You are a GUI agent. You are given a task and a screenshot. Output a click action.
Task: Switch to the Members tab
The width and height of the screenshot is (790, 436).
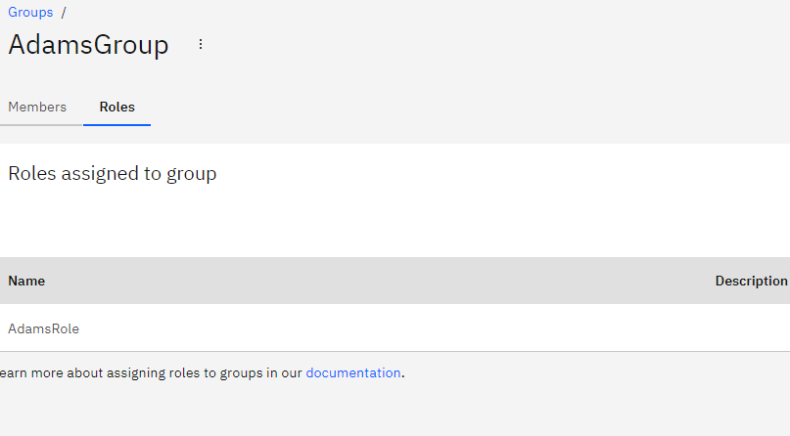point(37,108)
